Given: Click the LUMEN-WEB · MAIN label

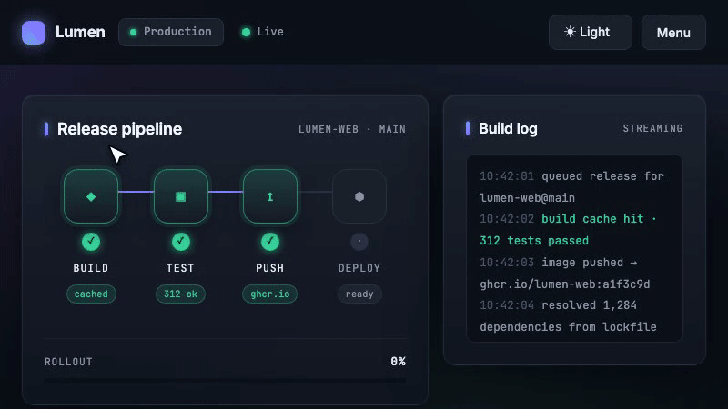Looking at the screenshot, I should click(x=352, y=129).
